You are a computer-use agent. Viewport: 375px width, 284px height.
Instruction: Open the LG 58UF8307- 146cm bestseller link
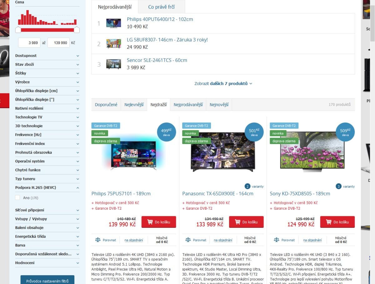pos(167,40)
